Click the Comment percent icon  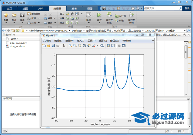click(67, 18)
